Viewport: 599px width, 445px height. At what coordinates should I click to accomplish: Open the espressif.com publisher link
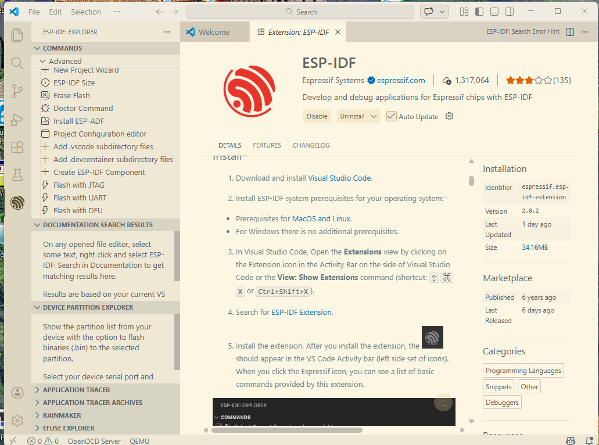pos(401,80)
